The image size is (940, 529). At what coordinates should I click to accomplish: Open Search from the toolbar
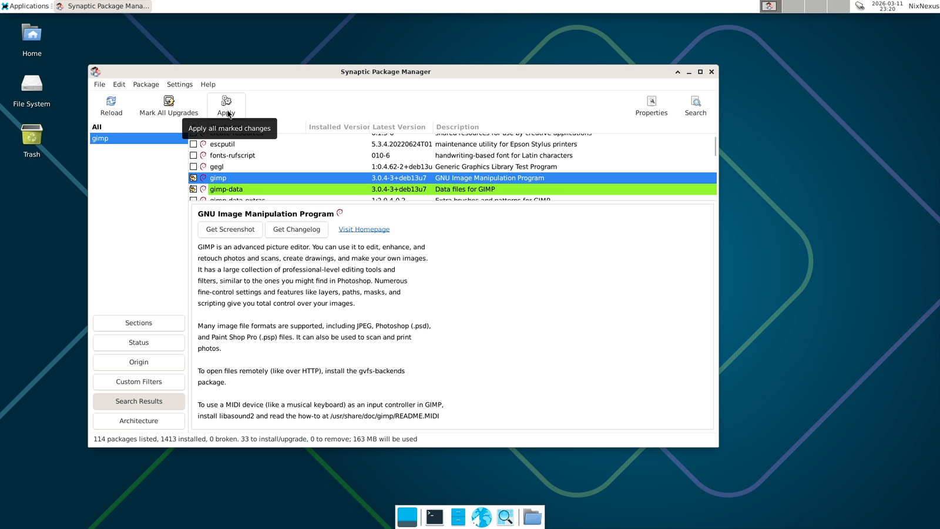click(696, 106)
